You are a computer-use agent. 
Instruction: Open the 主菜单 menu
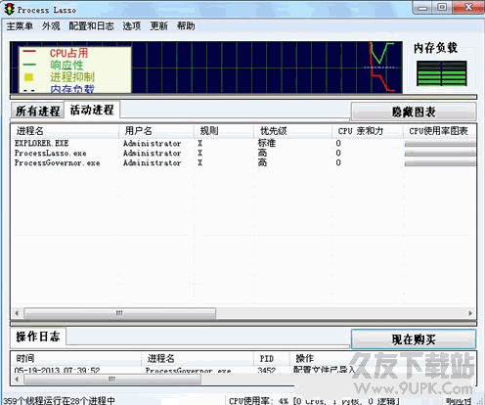[20, 26]
